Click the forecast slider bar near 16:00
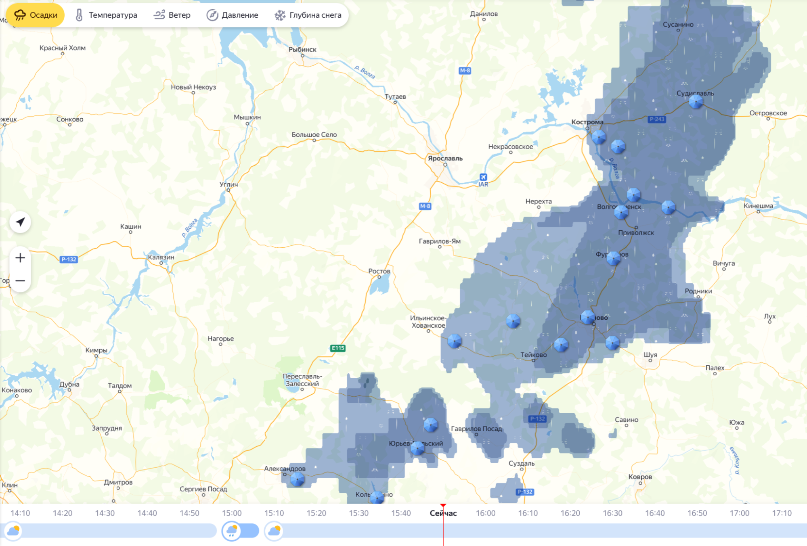 coord(485,530)
